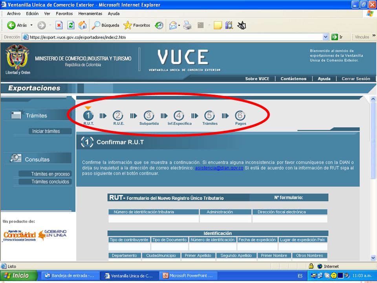Open the Favoritos star toolbar button
The width and height of the screenshot is (377, 283).
137,25
